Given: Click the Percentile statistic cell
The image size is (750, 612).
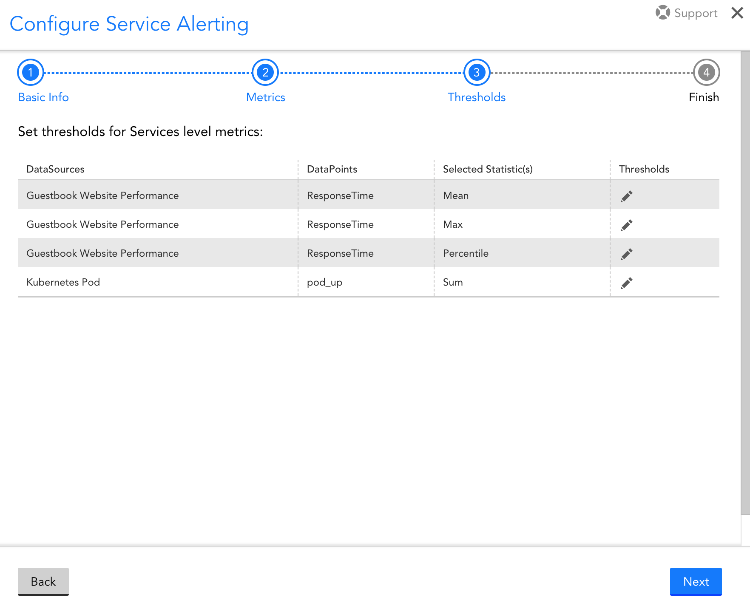Looking at the screenshot, I should [x=466, y=253].
